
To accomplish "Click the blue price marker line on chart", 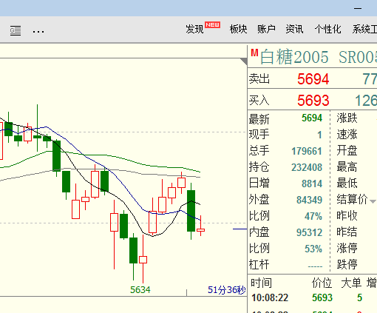I will point(240,229).
